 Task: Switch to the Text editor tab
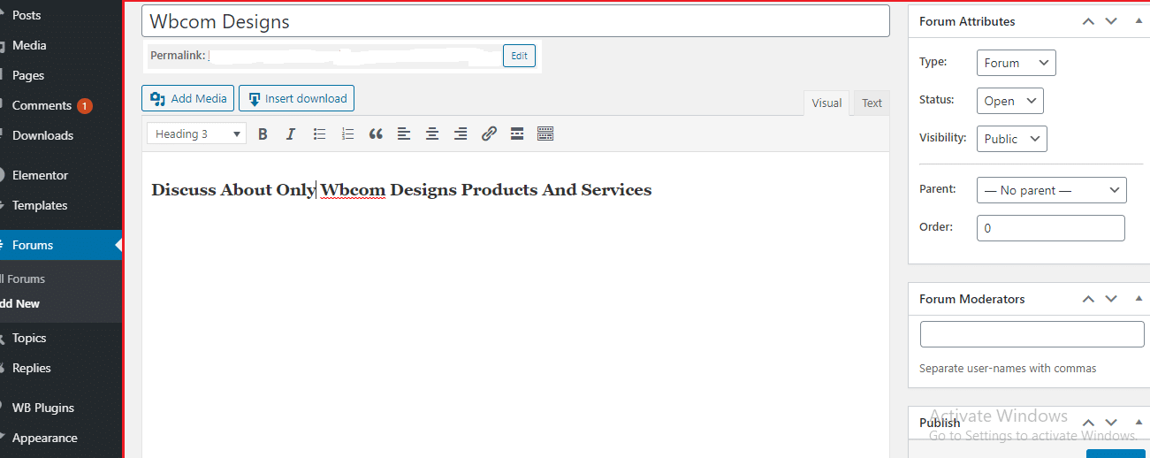pyautogui.click(x=872, y=103)
